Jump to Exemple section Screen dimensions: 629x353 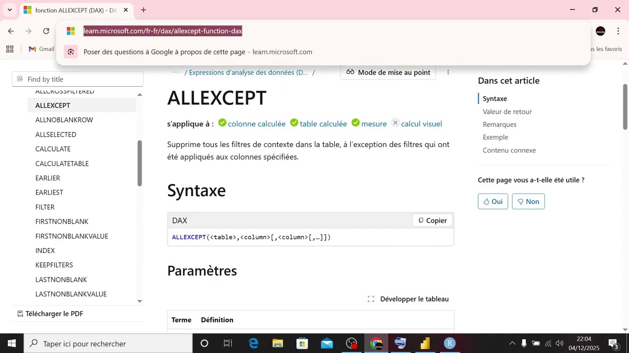pyautogui.click(x=495, y=137)
